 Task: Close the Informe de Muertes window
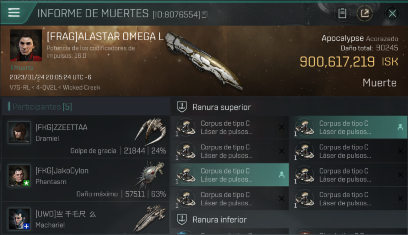tap(392, 13)
